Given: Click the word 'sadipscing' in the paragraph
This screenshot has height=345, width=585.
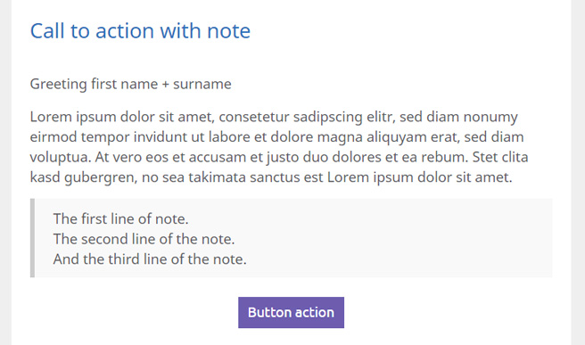Looking at the screenshot, I should 327,118.
